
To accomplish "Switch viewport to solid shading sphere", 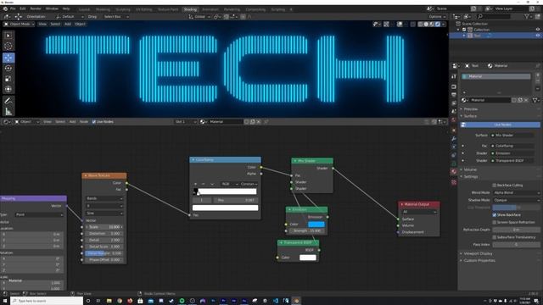I will pyautogui.click(x=426, y=25).
